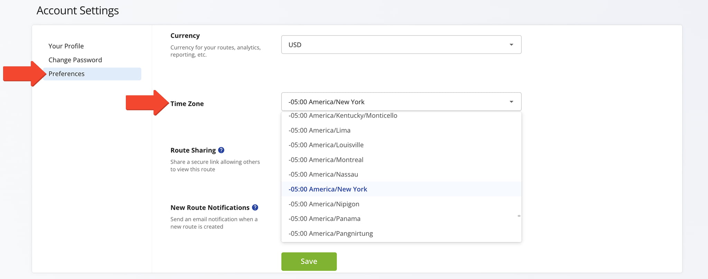Select the Preferences sidebar item
The height and width of the screenshot is (279, 708).
tap(66, 74)
